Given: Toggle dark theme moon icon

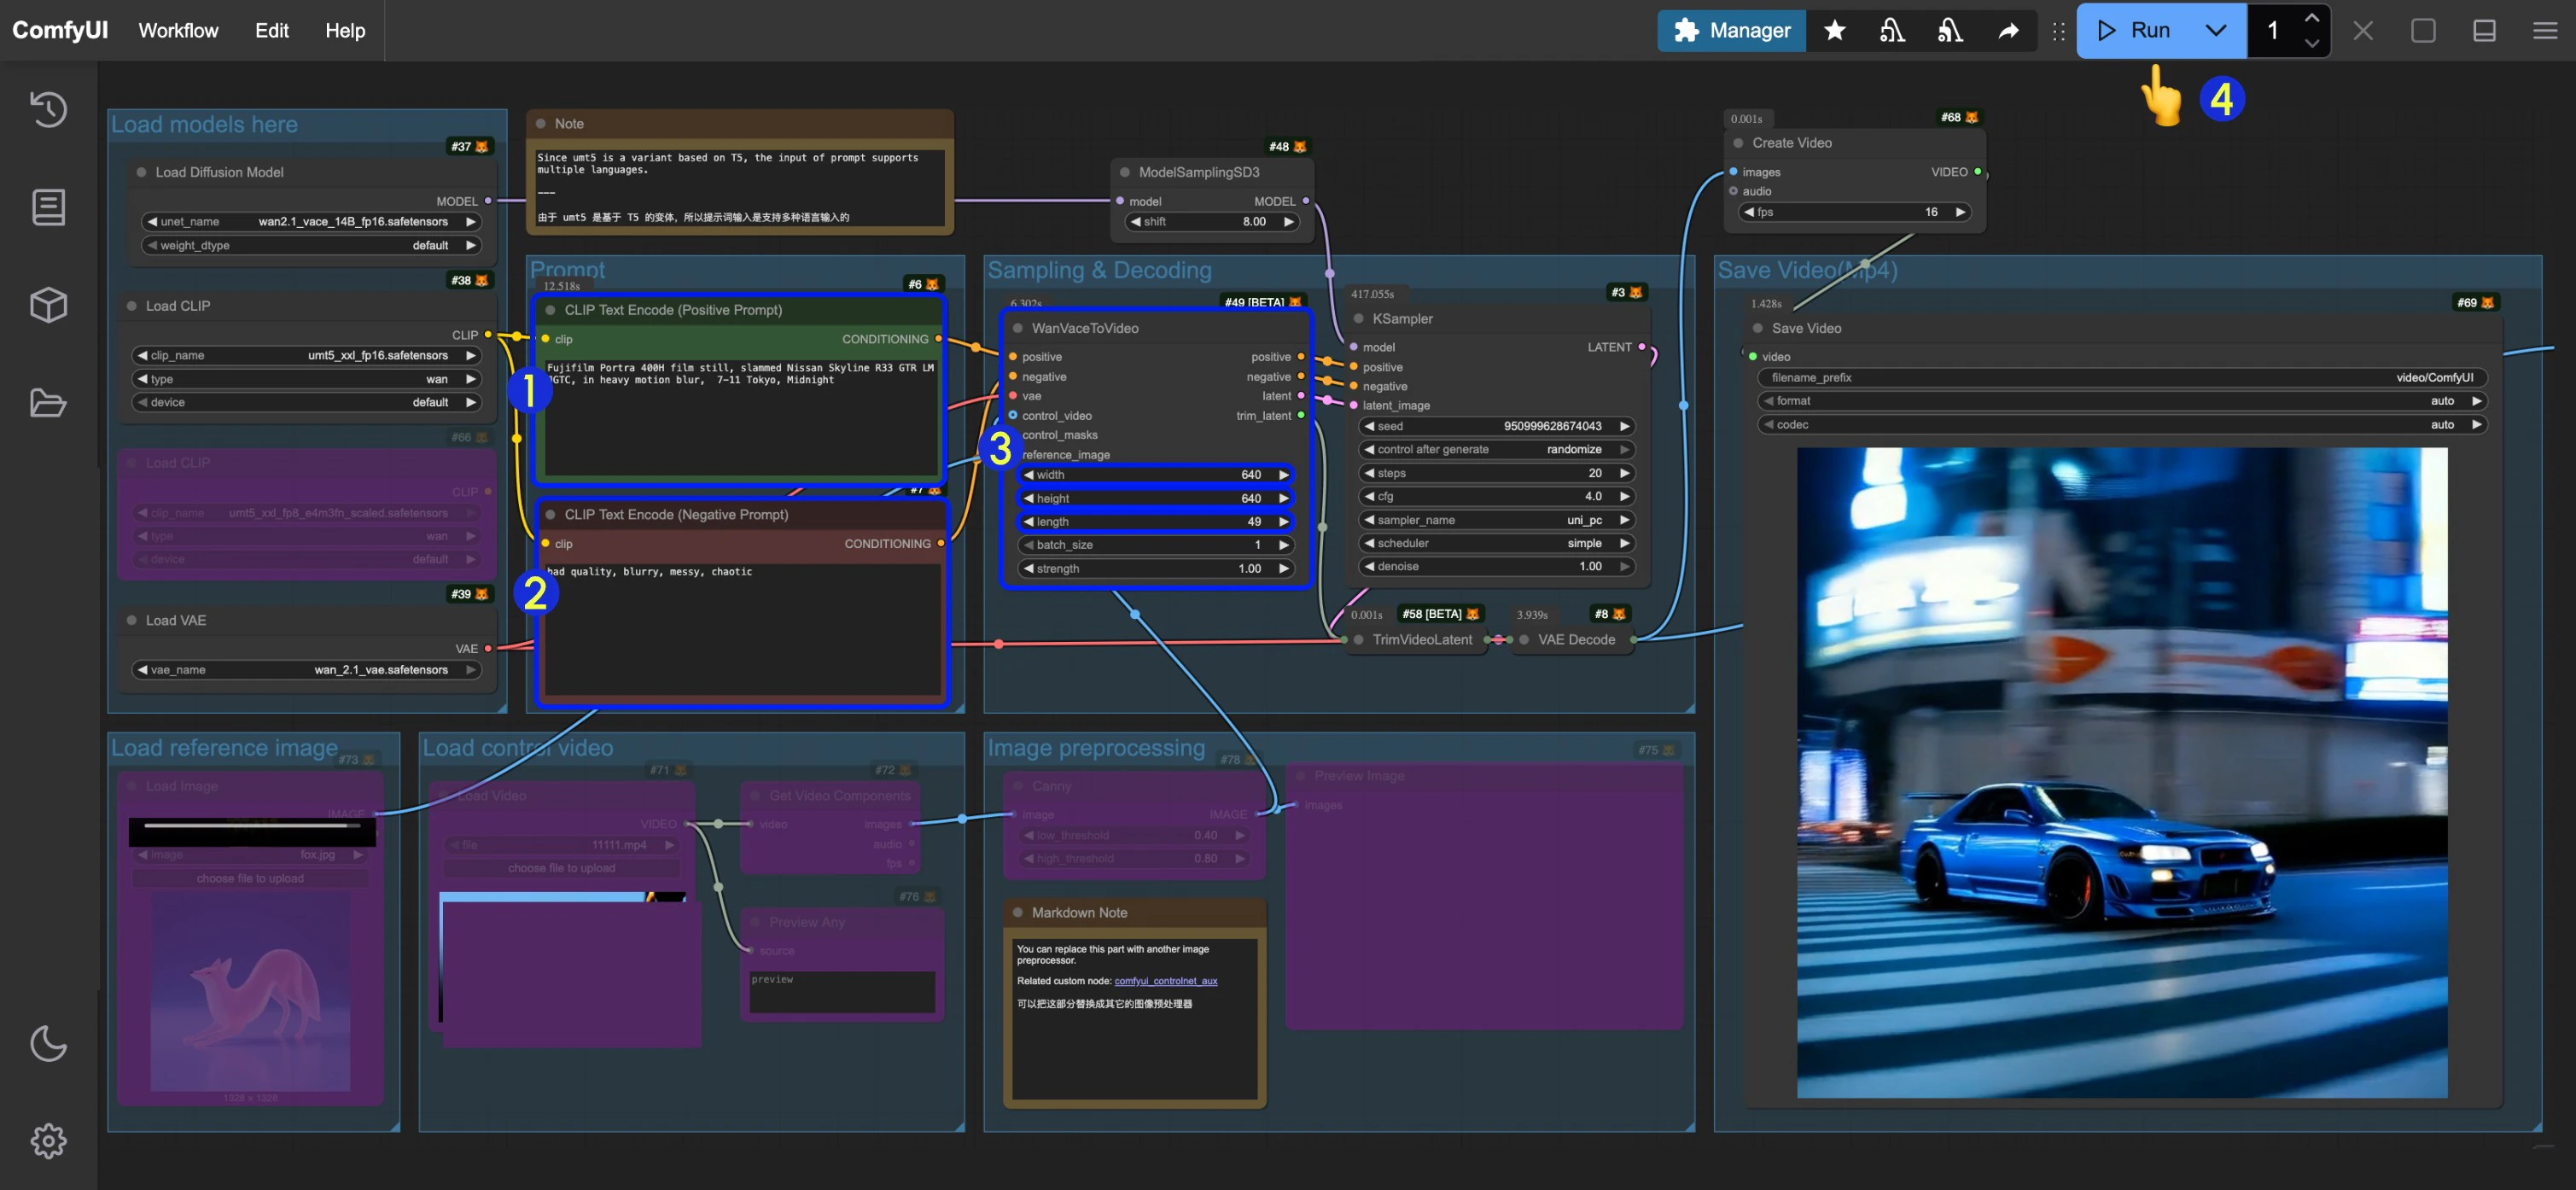Looking at the screenshot, I should [48, 1043].
